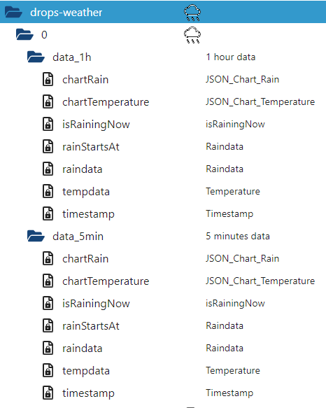Click state icon of rainStartsAt in data_5min

[x=48, y=326]
